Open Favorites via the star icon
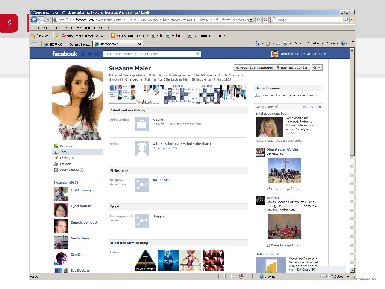Image resolution: width=385 pixels, height=289 pixels. click(x=33, y=36)
